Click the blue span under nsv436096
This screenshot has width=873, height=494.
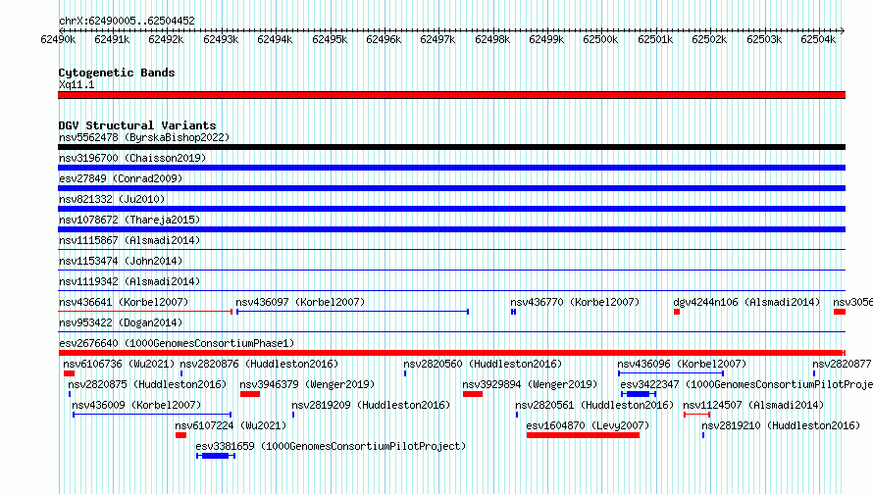tap(671, 373)
